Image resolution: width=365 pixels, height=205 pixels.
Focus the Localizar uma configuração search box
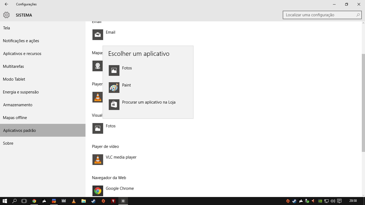point(322,15)
